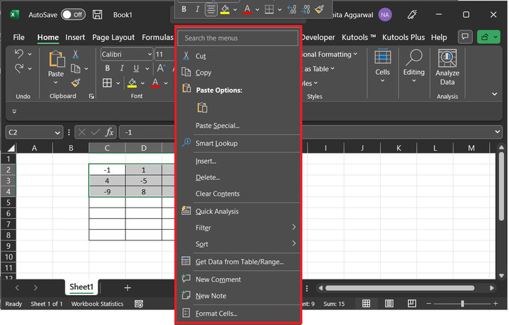The height and width of the screenshot is (325, 509).
Task: Apply red font color from the ribbon
Action: (x=155, y=83)
